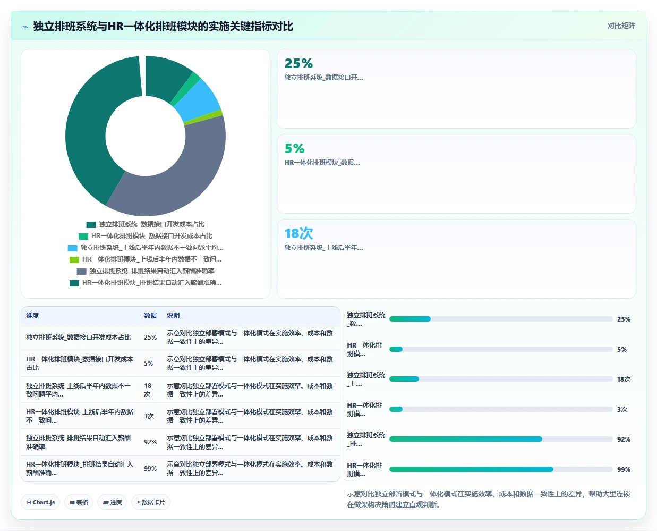Screen dimensions: 657x531
Task: Toggle the blue 独立排班系统_上线后半年内 legend entry
Action: click(x=146, y=248)
